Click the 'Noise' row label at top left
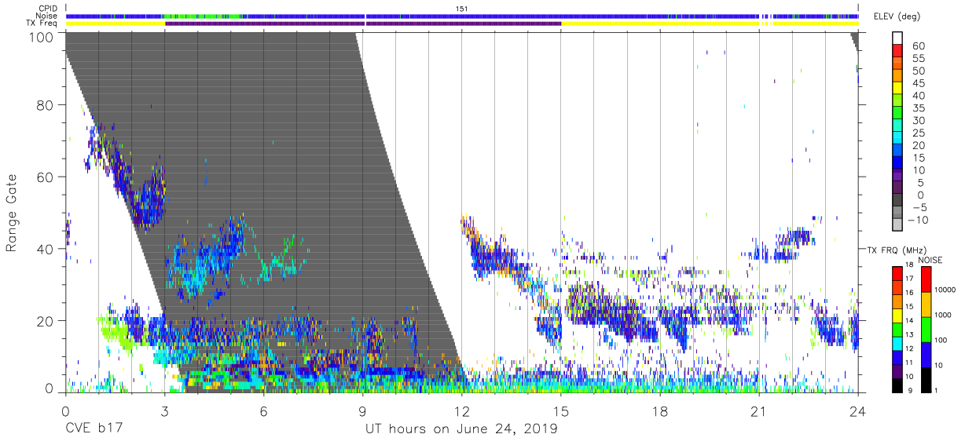Viewport: 965px width, 445px height. pyautogui.click(x=46, y=16)
